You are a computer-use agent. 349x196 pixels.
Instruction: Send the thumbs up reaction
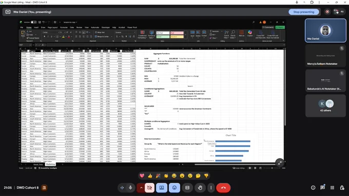150,176
